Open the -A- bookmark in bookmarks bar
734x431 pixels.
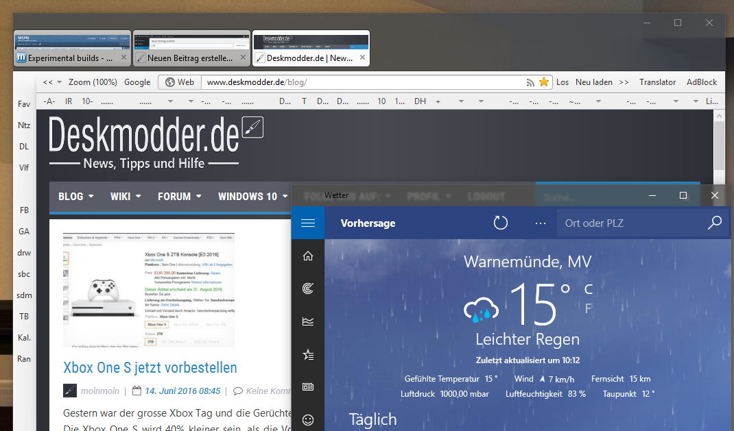(x=49, y=101)
